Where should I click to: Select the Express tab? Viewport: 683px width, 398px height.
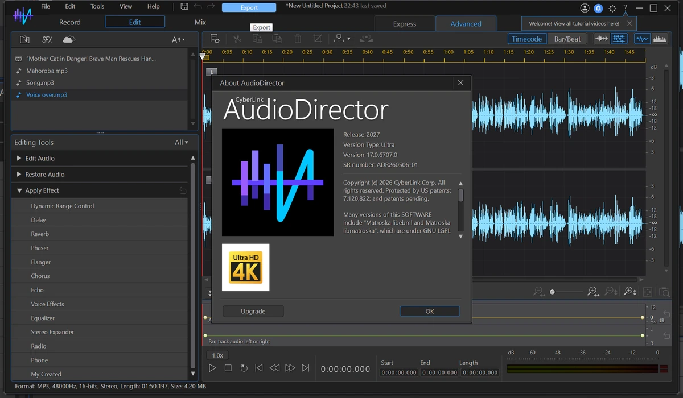(405, 24)
